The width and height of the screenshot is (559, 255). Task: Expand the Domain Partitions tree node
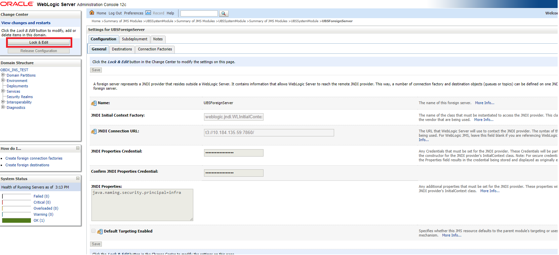[3, 75]
